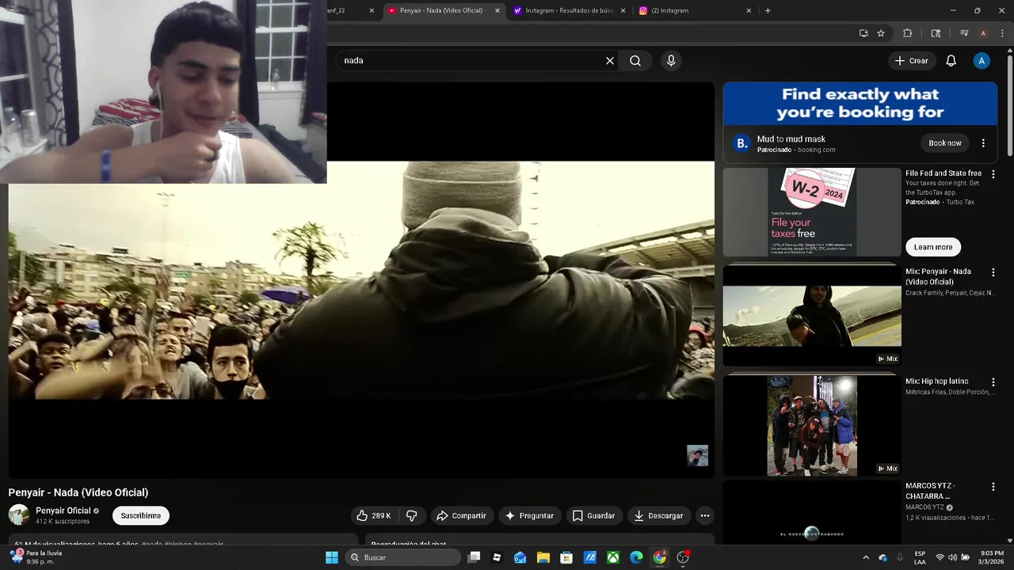Open MARCOS YTZ - CHATARRA video title
The height and width of the screenshot is (570, 1014).
(930, 491)
